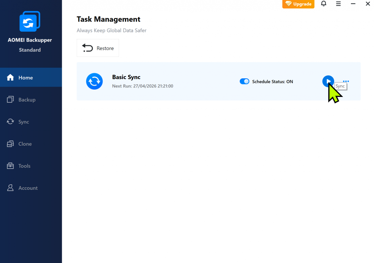Open notifications via the bell icon
This screenshot has height=263, width=374.
324,4
